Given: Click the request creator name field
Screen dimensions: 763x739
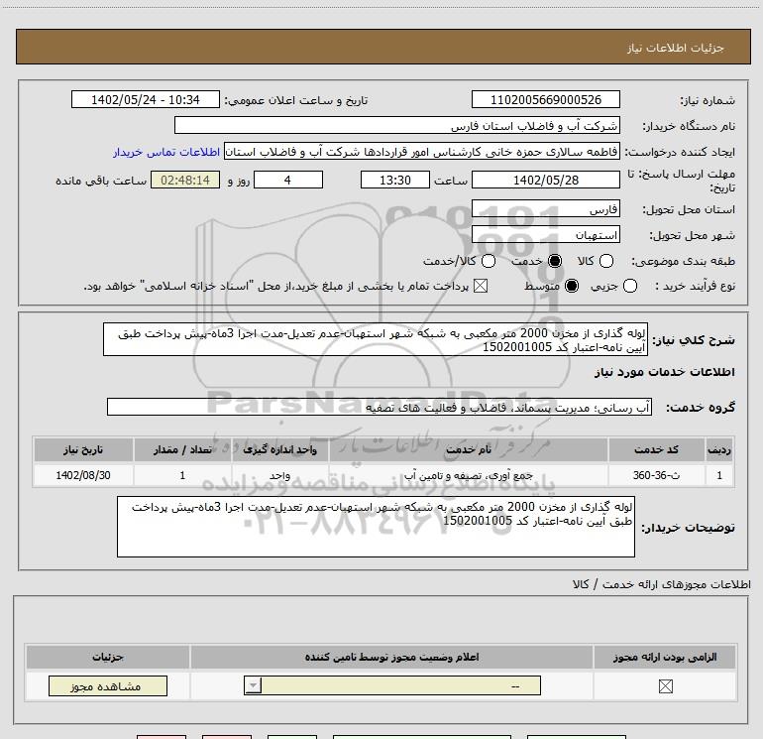Looking at the screenshot, I should click(x=422, y=152).
